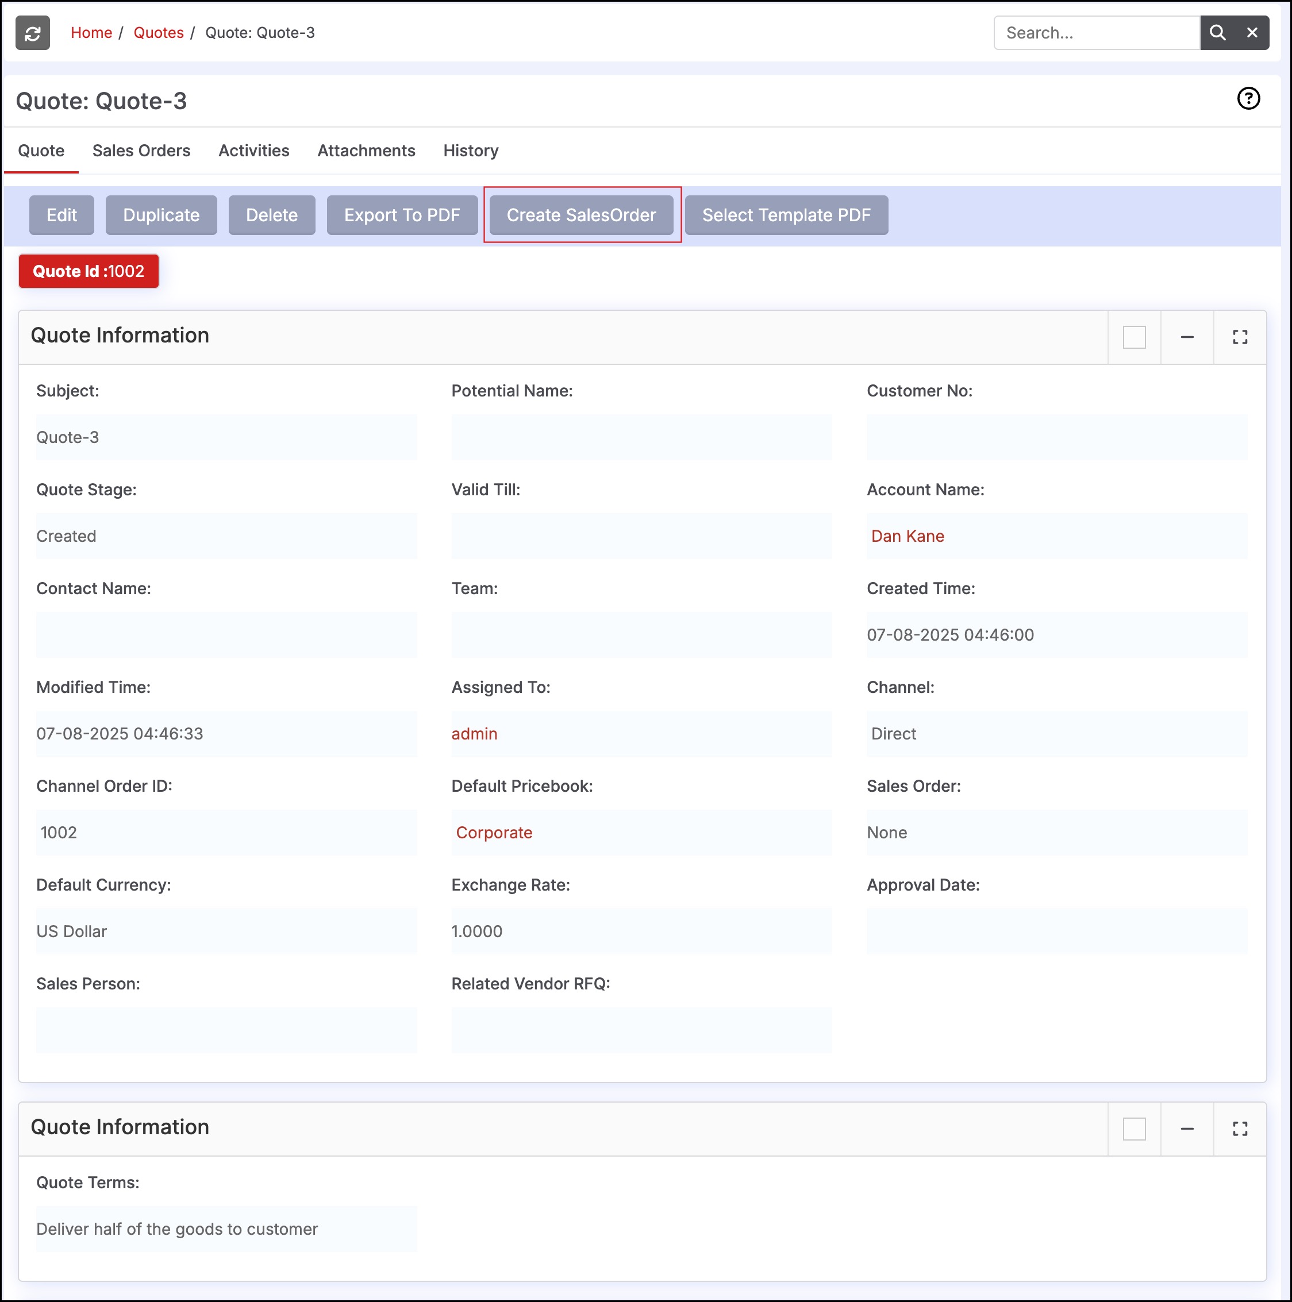Click the Quote Id :1002 badge

pyautogui.click(x=89, y=271)
